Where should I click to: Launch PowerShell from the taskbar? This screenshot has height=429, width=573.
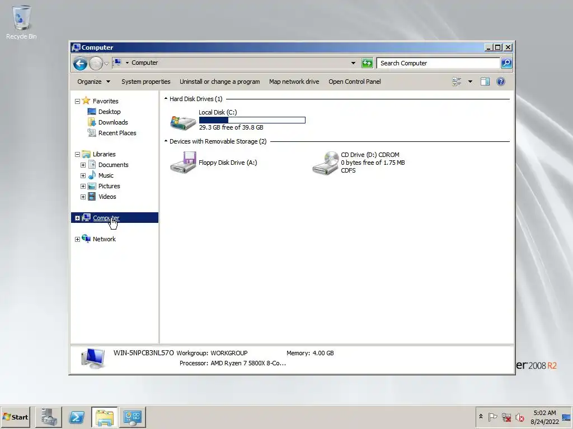[77, 417]
